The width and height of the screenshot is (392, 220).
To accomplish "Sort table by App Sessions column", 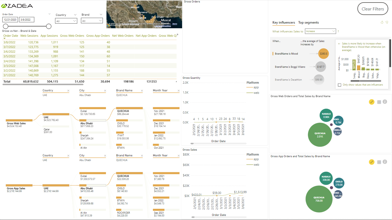I will click(x=49, y=36).
